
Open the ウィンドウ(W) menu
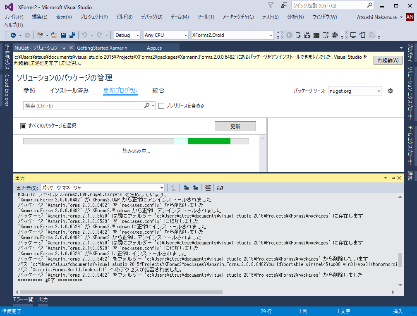coord(324,17)
